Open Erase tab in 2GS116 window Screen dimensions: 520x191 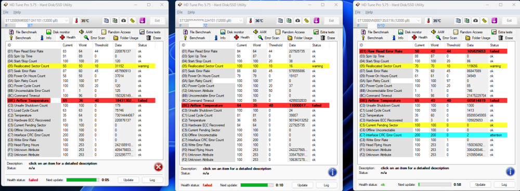[506, 38]
